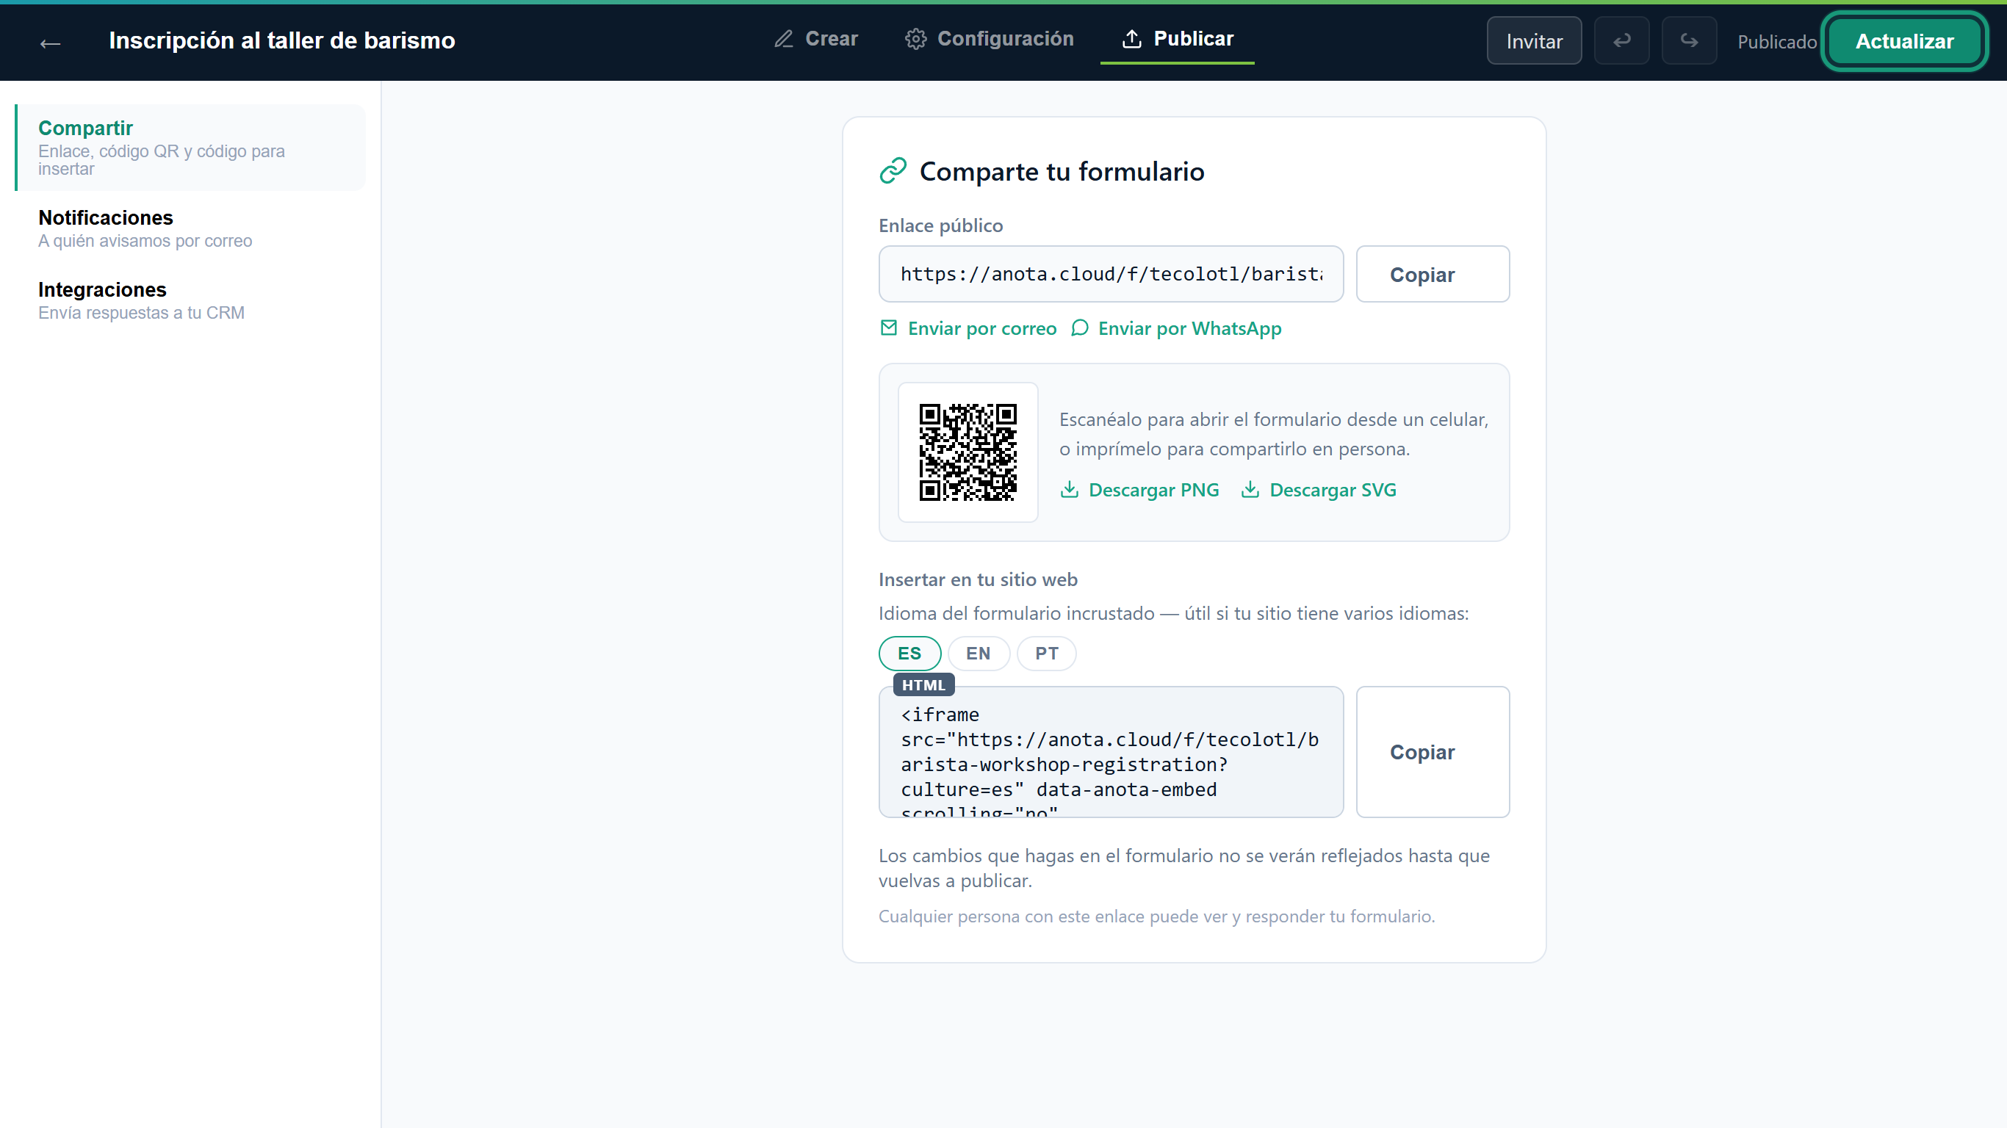Click the pencil icon next to Crear
This screenshot has height=1128, width=2007.
pyautogui.click(x=783, y=39)
